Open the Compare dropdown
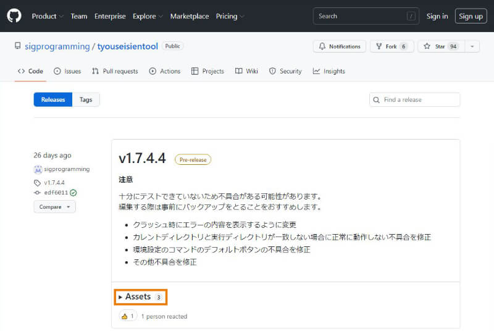 tap(54, 207)
